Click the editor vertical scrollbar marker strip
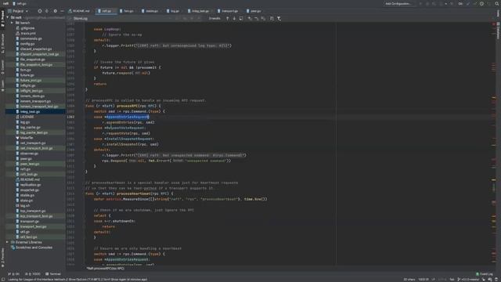Screen dimensions: 501x282 [x=494, y=144]
